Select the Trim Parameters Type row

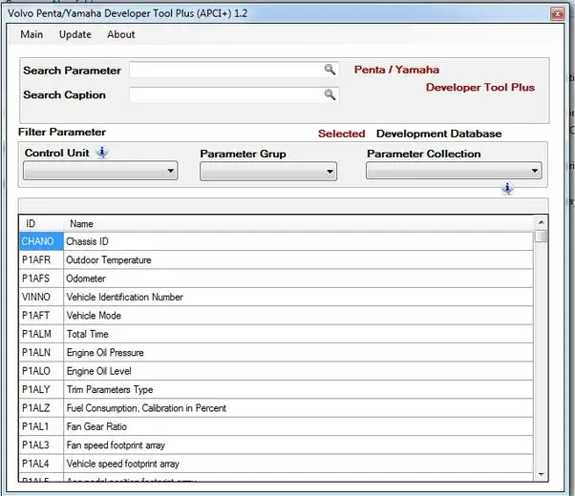(276, 389)
